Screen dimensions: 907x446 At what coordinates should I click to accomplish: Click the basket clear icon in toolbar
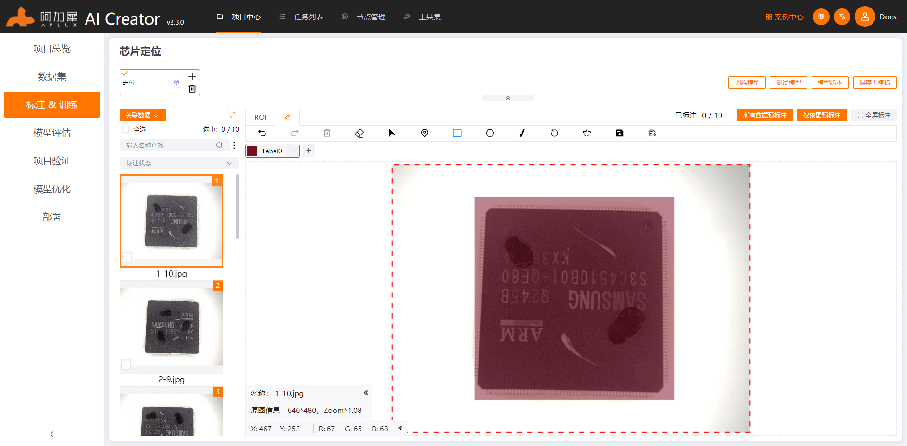click(587, 133)
